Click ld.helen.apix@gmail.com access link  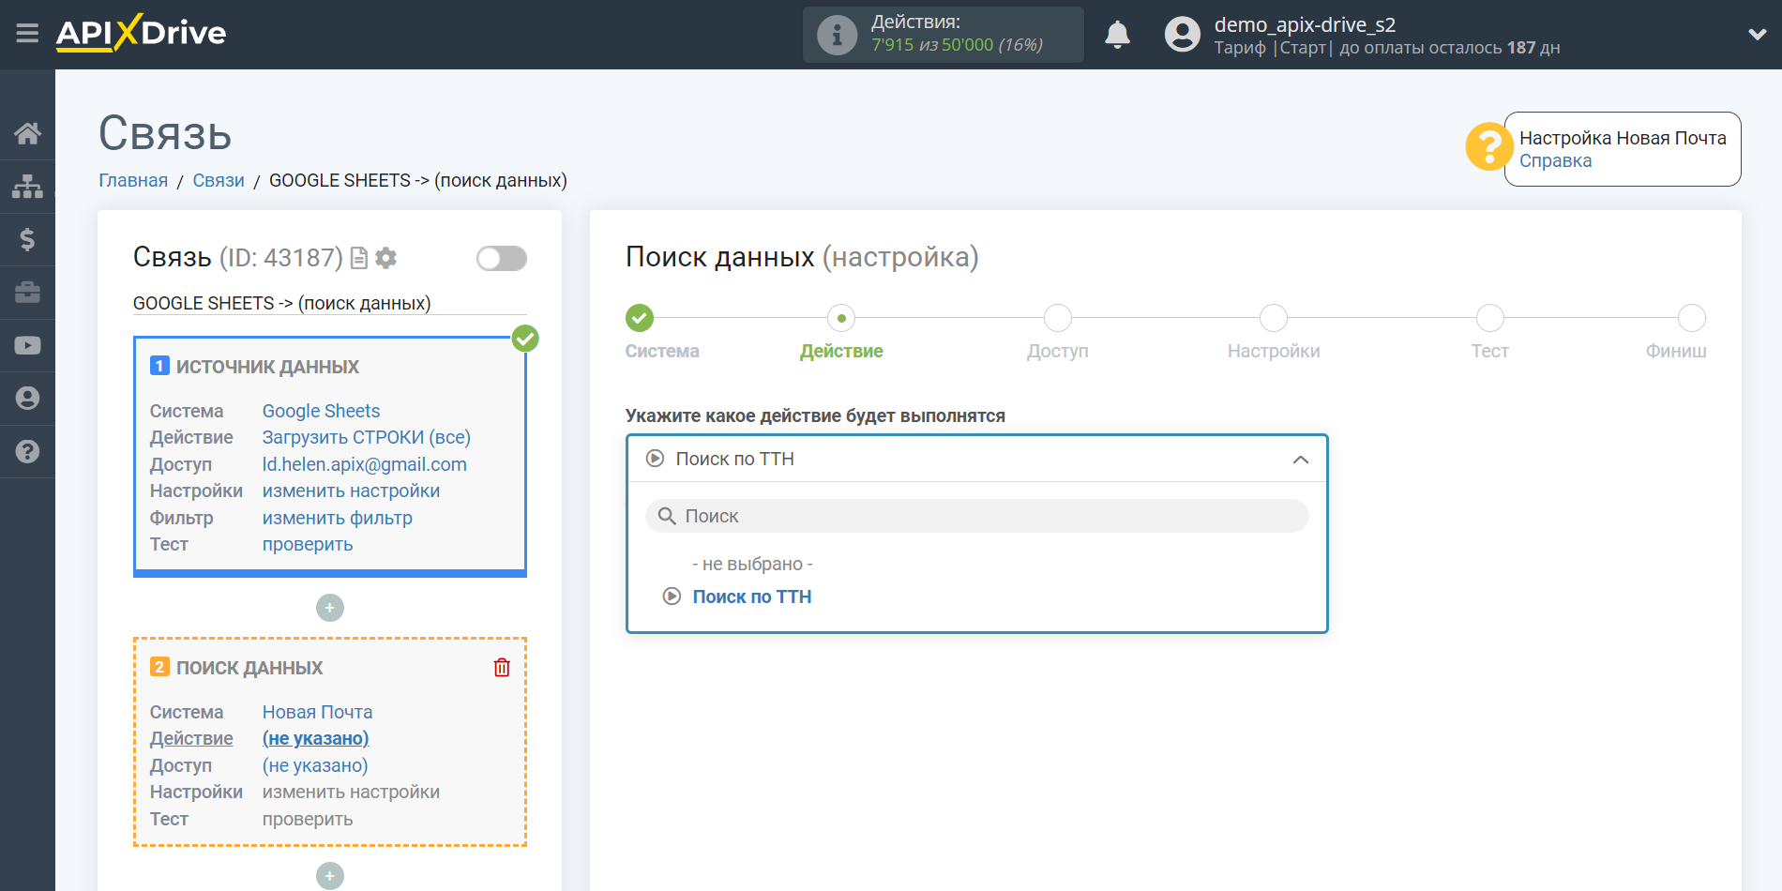pos(364,464)
